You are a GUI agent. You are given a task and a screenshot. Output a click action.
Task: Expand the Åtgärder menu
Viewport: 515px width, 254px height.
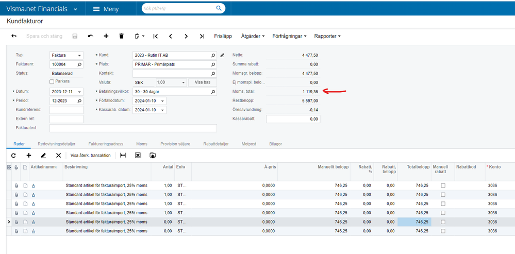253,36
